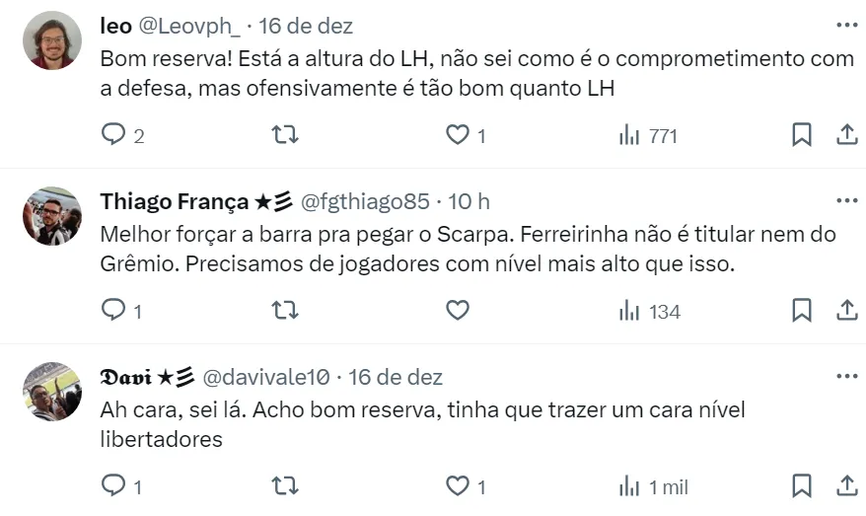Image resolution: width=866 pixels, height=516 pixels.
Task: Open more options on Davi's tweet
Action: (846, 376)
